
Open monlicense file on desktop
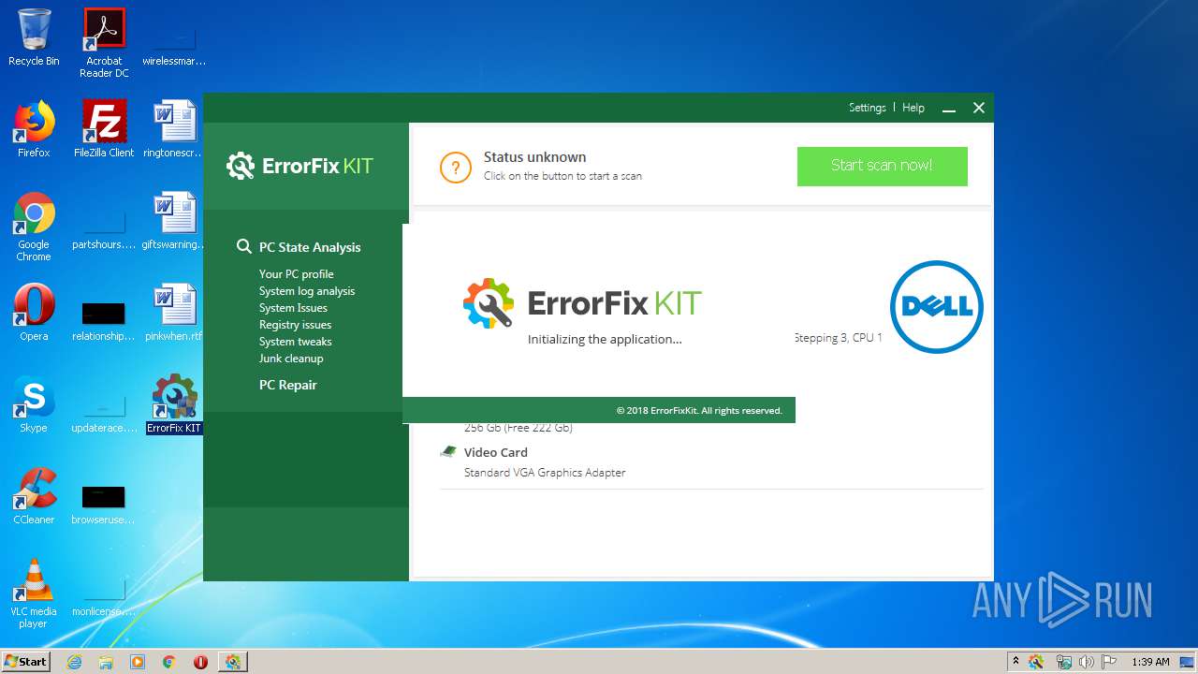click(104, 593)
